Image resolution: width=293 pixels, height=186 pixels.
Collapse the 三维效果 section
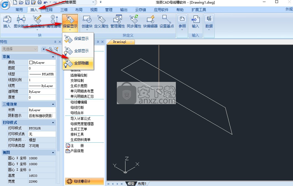coord(53,104)
